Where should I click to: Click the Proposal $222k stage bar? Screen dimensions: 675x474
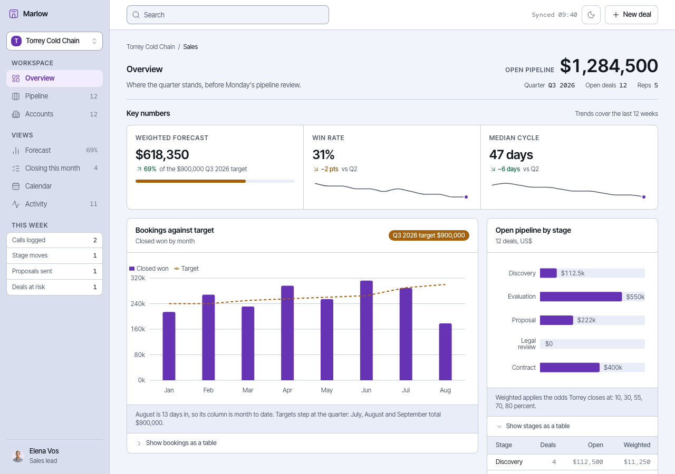coord(556,320)
